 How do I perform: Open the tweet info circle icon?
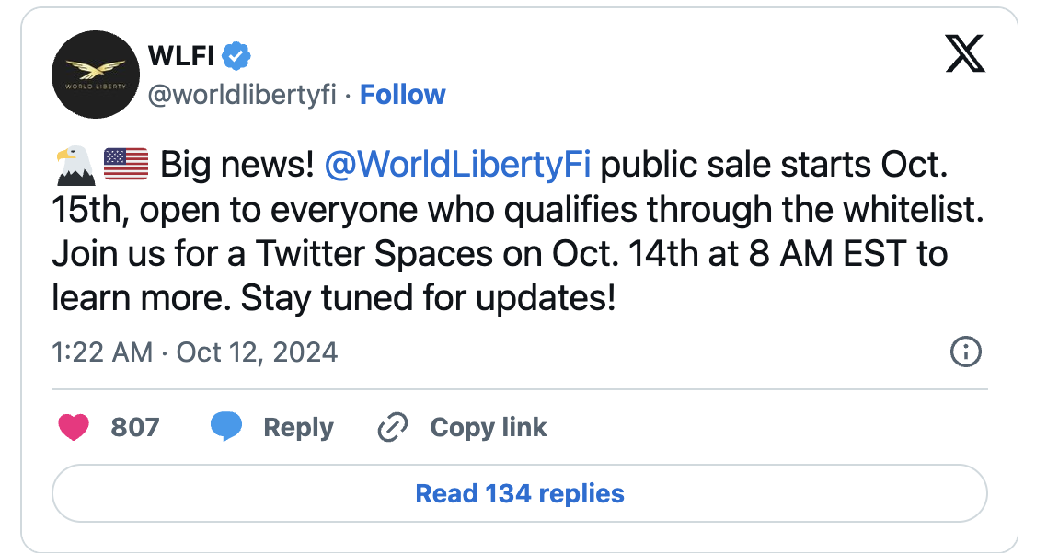(965, 352)
